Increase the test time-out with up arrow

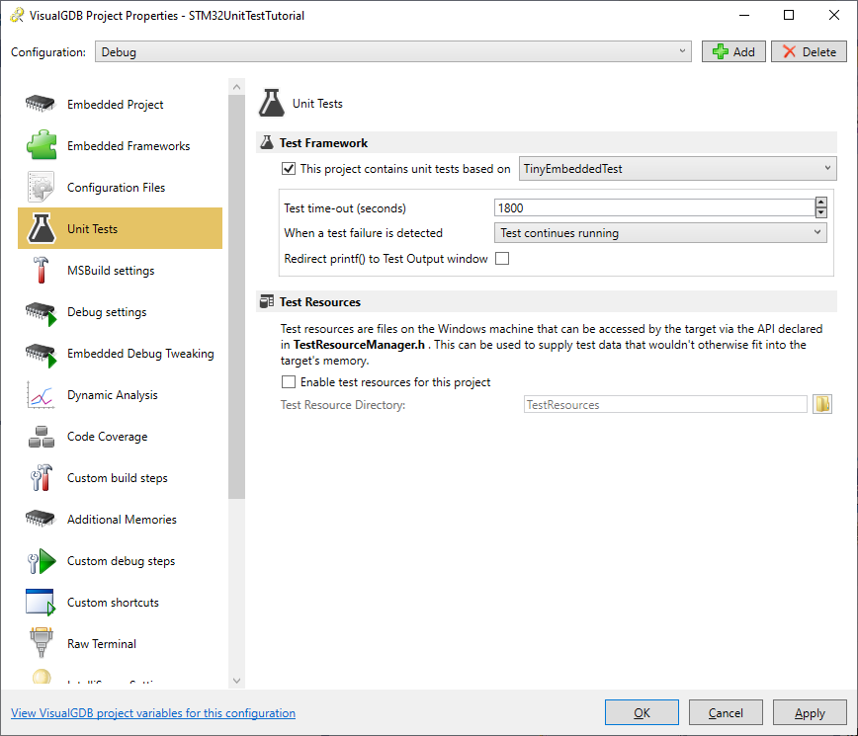tap(820, 203)
